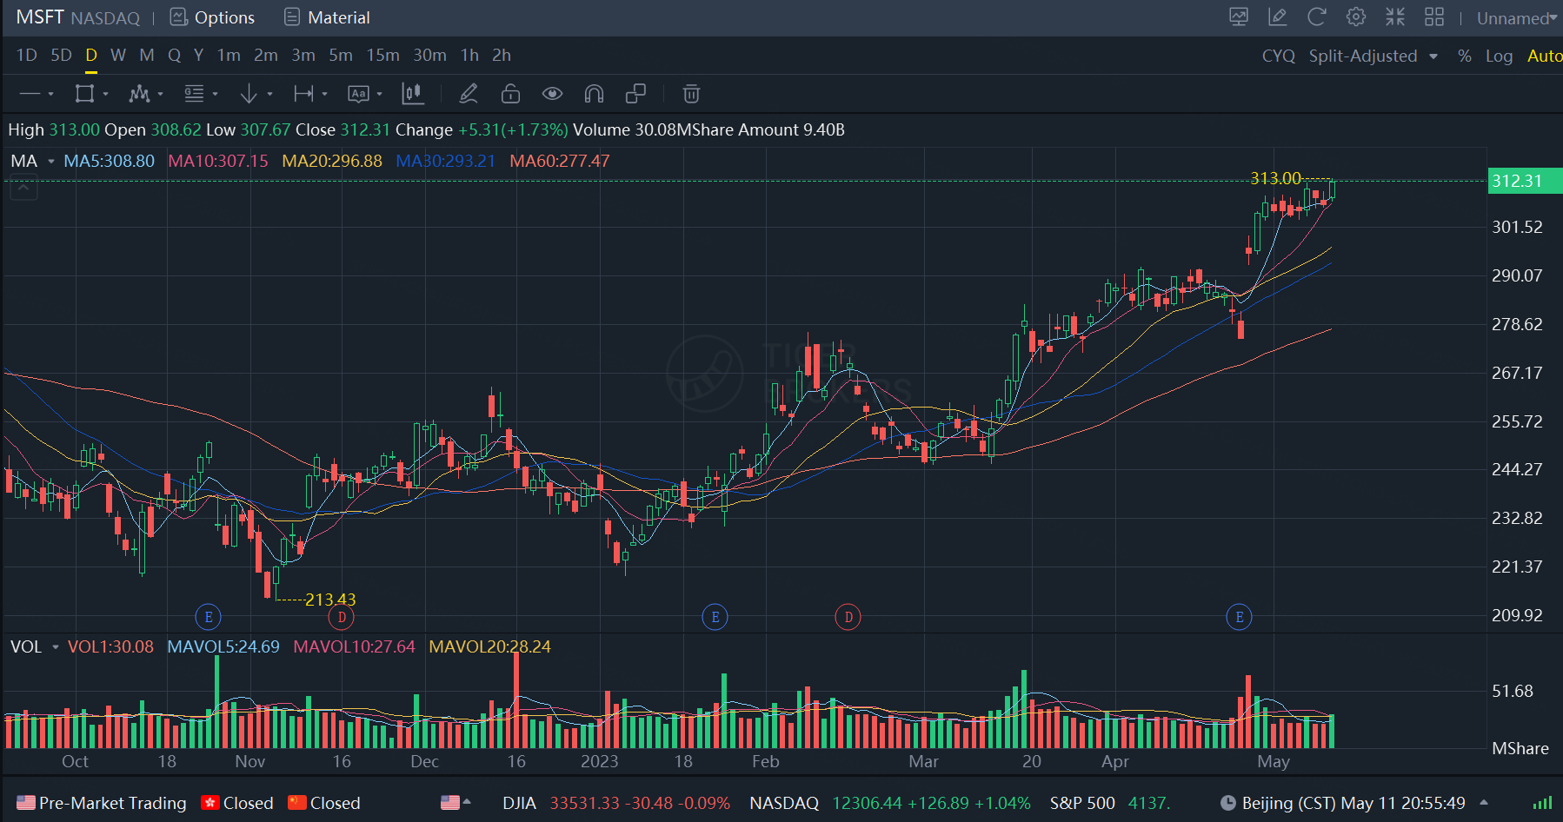This screenshot has width=1563, height=822.
Task: Click the NASDAQ index quote
Action: (890, 803)
